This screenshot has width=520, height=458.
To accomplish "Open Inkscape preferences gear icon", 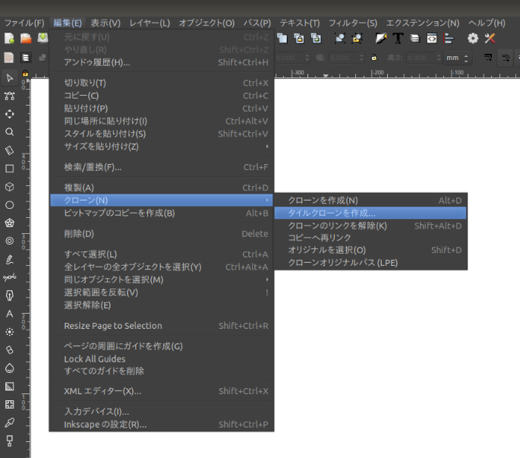I will click(473, 38).
